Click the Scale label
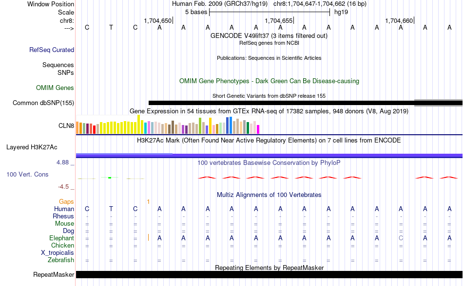Screen dimensions: 463x286 [66, 12]
